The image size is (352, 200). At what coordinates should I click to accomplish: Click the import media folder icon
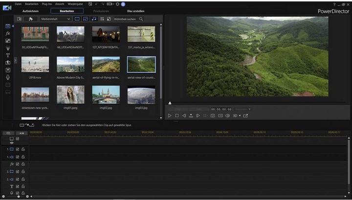point(19,19)
